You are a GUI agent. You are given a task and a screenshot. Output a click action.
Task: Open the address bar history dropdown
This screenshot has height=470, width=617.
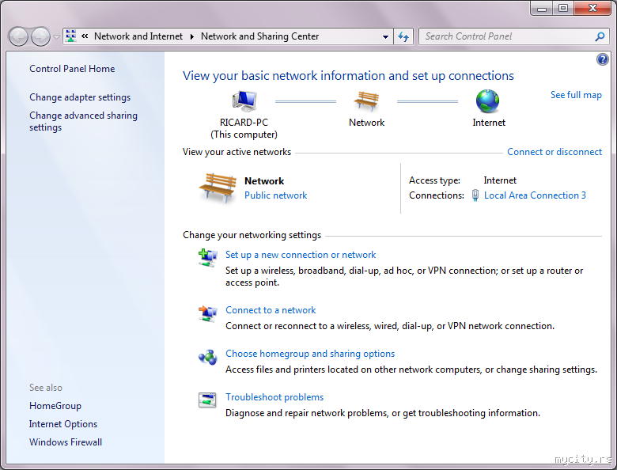386,36
